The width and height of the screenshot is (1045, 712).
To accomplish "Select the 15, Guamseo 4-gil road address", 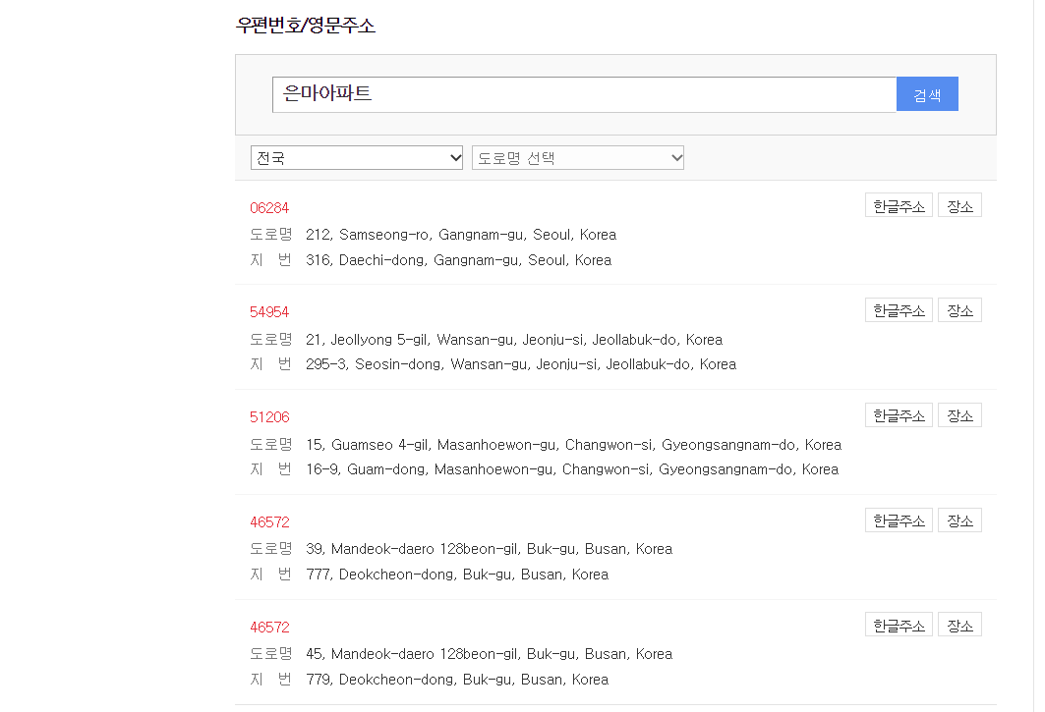I will click(573, 444).
